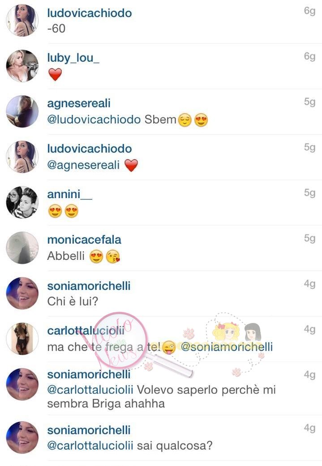The height and width of the screenshot is (466, 322).
Task: Open ludovicachiodo avatar on the -60 comment
Action: 22,20
